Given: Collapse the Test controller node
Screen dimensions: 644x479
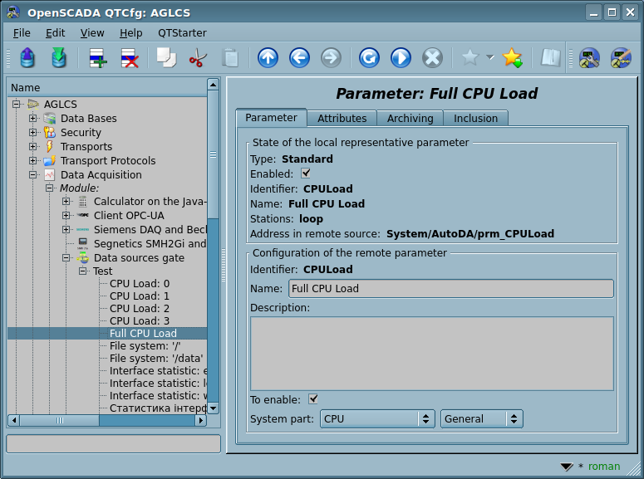Looking at the screenshot, I should pyautogui.click(x=82, y=271).
